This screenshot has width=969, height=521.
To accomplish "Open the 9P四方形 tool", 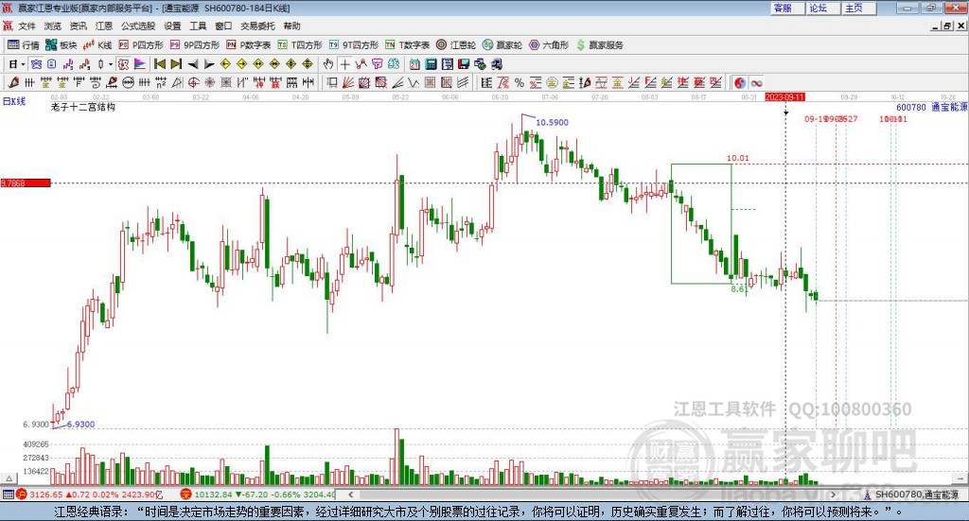I will 195,45.
